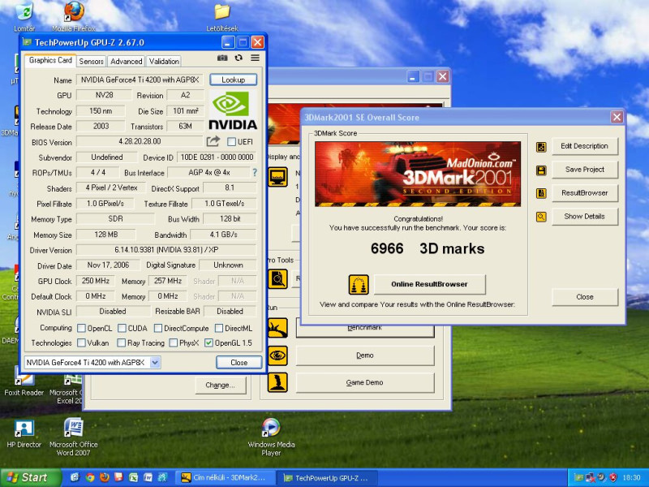Click the ResultBrowser document icon
649x487 pixels.
click(x=541, y=193)
